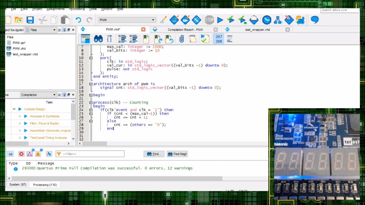Image resolution: width=365 pixels, height=205 pixels.
Task: Stop processing with the STOP icon
Action: point(209,20)
